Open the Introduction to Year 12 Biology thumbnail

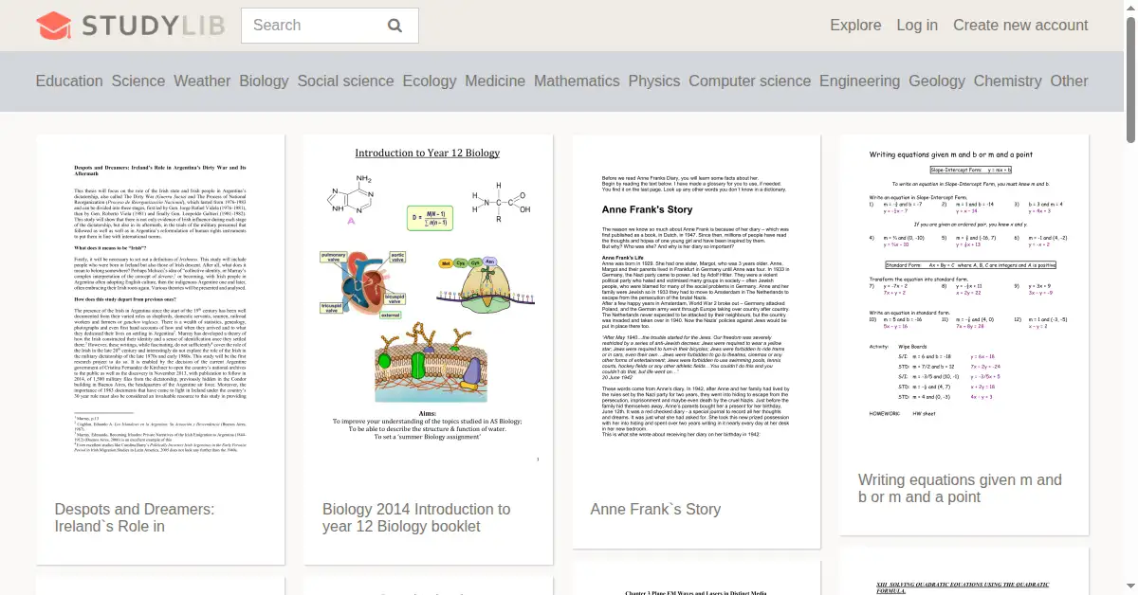(x=428, y=308)
